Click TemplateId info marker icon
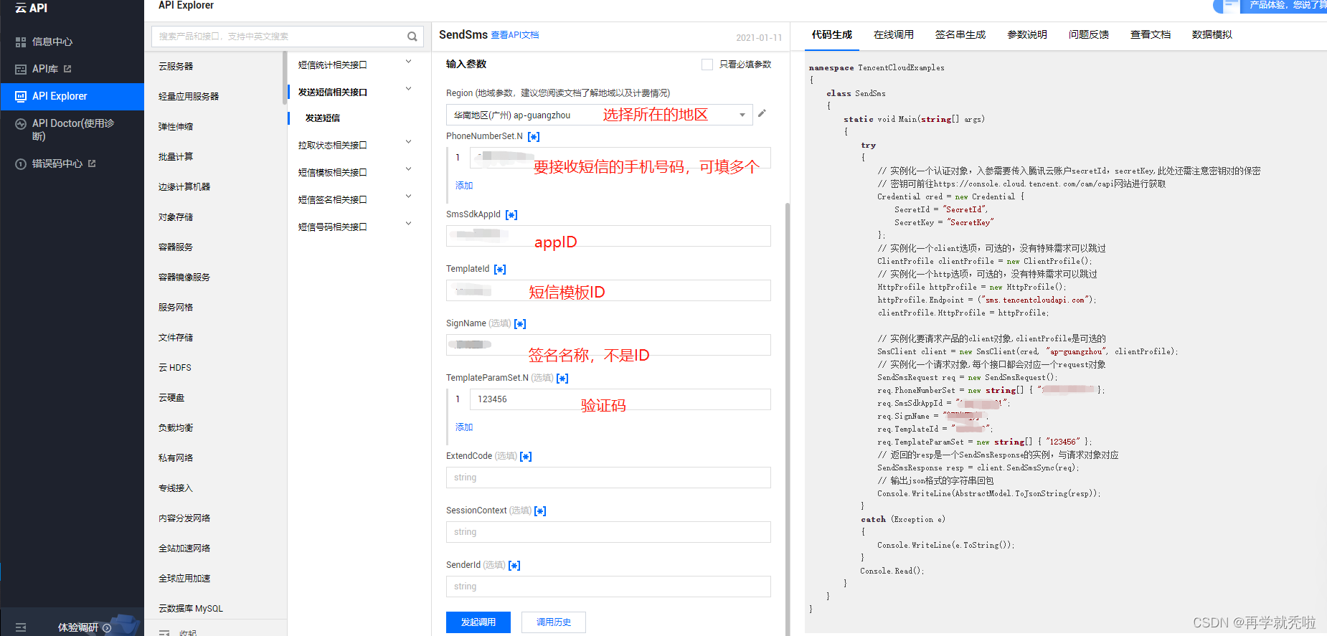This screenshot has width=1327, height=636. click(500, 269)
